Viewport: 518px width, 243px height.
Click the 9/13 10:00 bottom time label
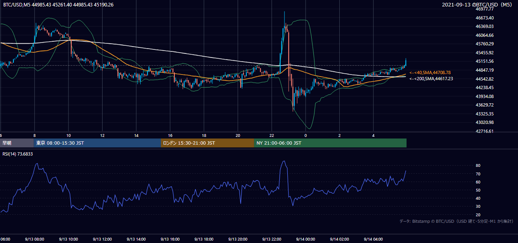[x=68, y=239]
